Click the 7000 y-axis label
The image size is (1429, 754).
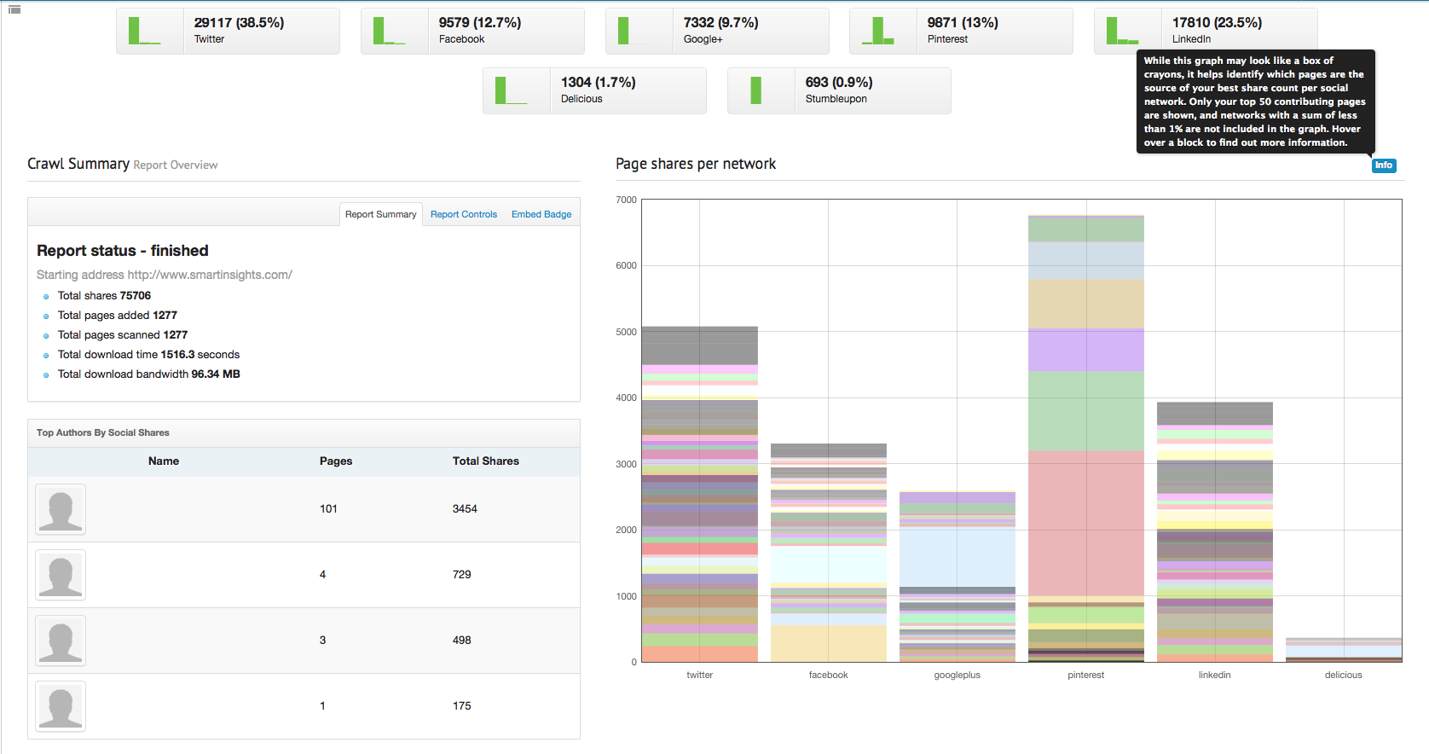pos(627,200)
